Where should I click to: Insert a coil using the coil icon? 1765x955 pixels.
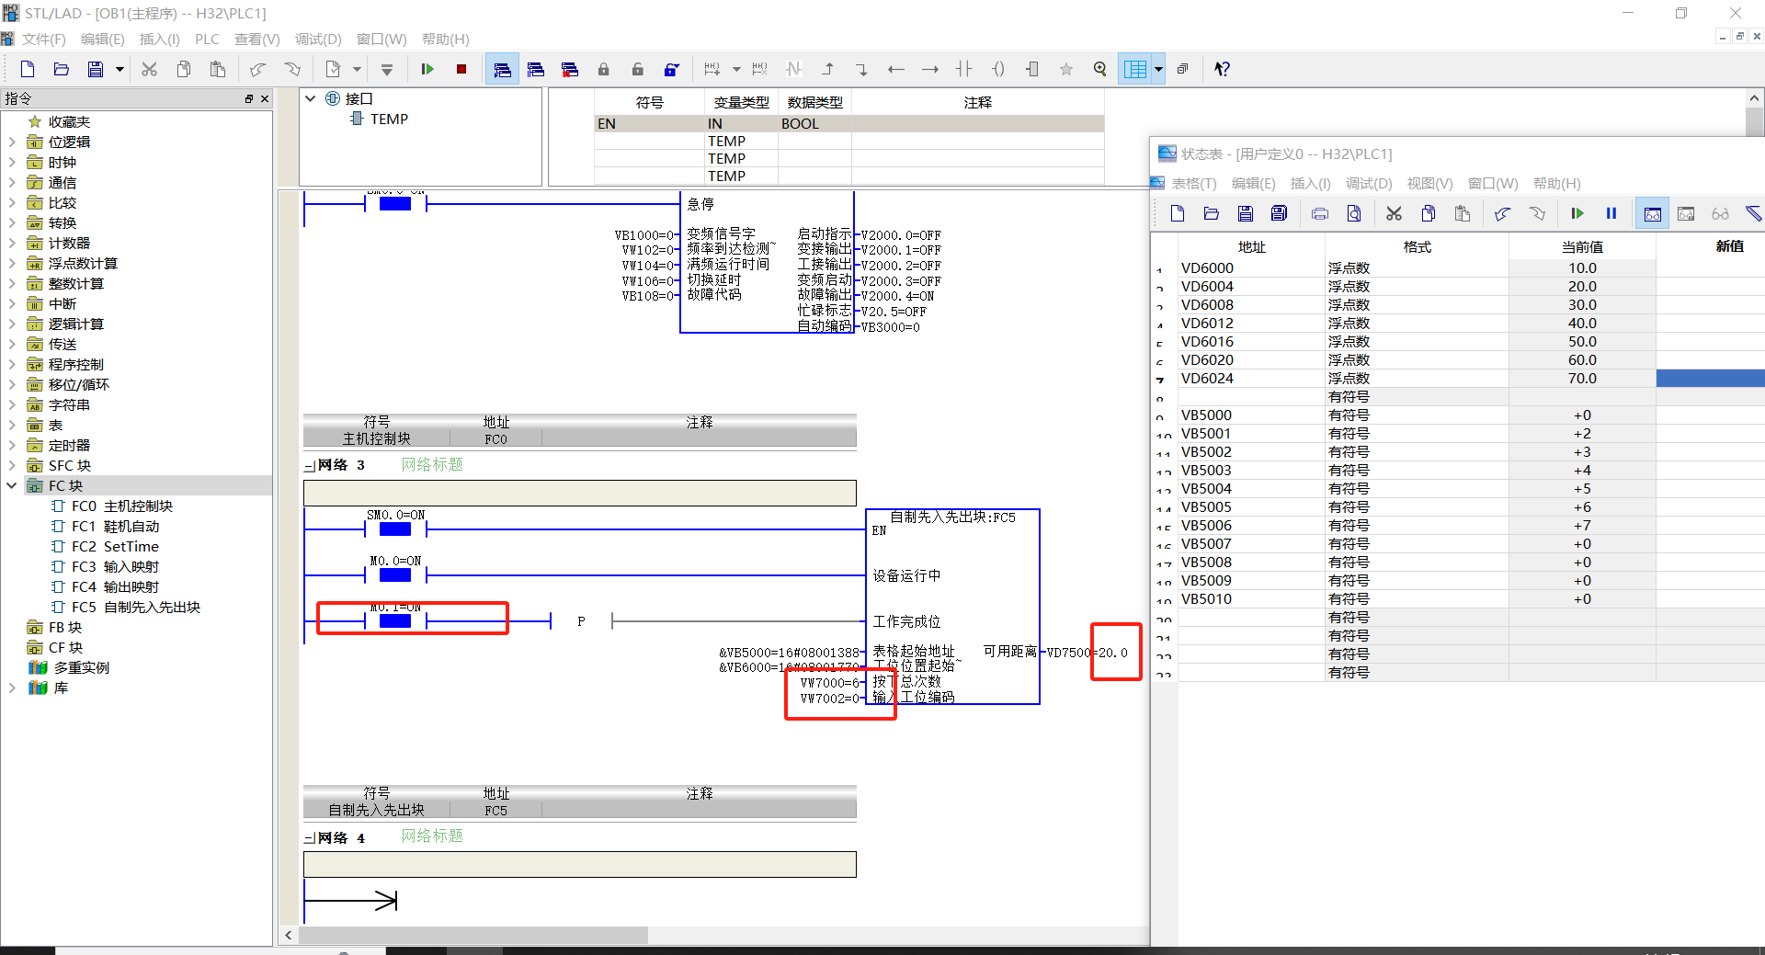[998, 69]
